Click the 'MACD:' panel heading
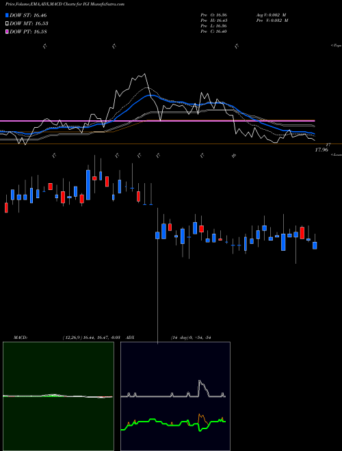Screen dimensions: 342x451 tap(21, 338)
